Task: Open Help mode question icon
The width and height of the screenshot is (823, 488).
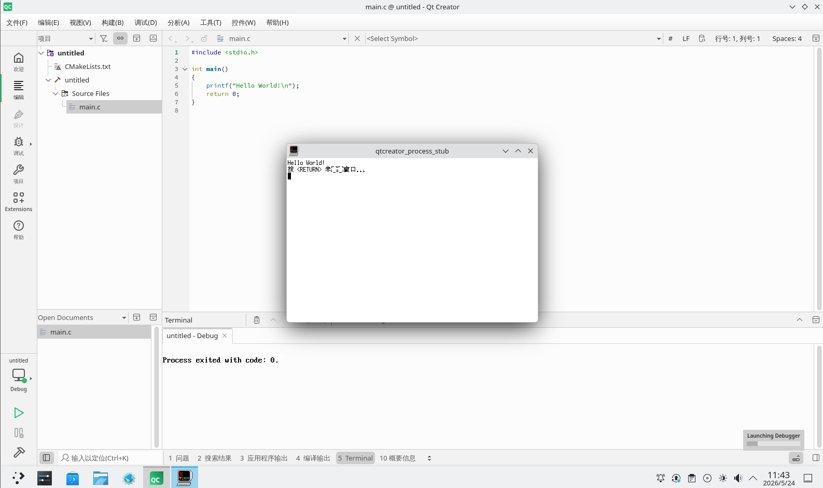Action: 19,229
